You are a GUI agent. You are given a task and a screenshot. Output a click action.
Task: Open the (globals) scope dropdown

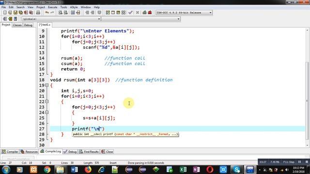tap(61, 19)
